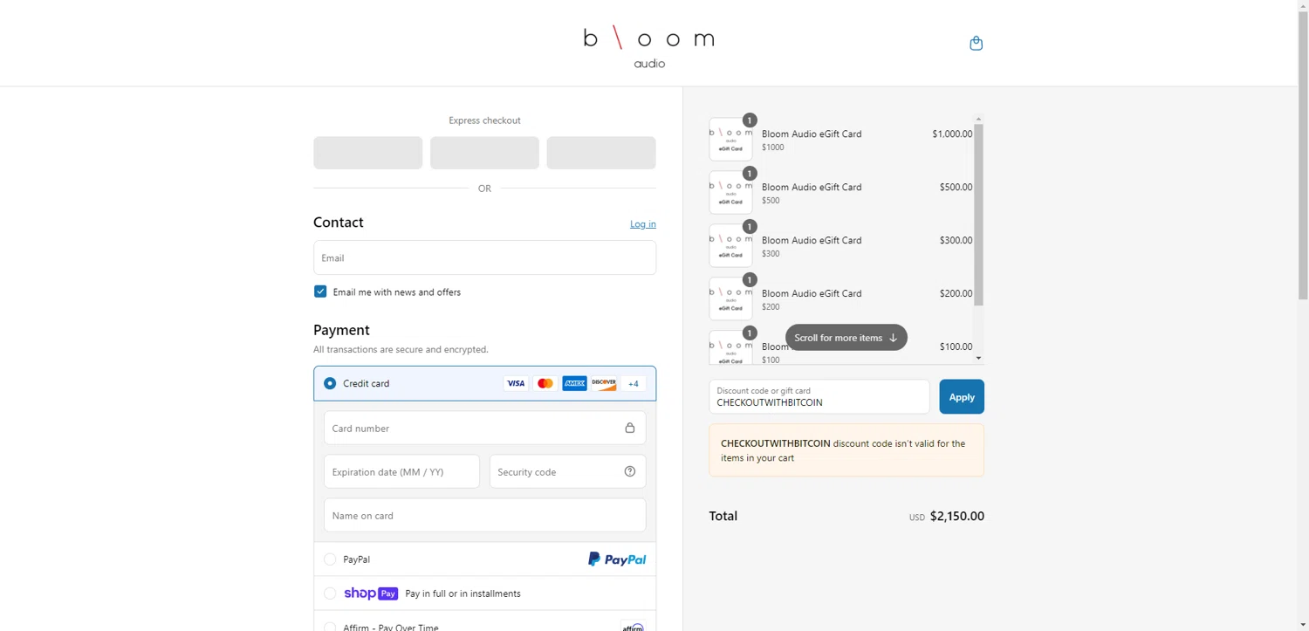Click the Discount code or gift card field
Image resolution: width=1309 pixels, height=631 pixels.
pyautogui.click(x=819, y=396)
